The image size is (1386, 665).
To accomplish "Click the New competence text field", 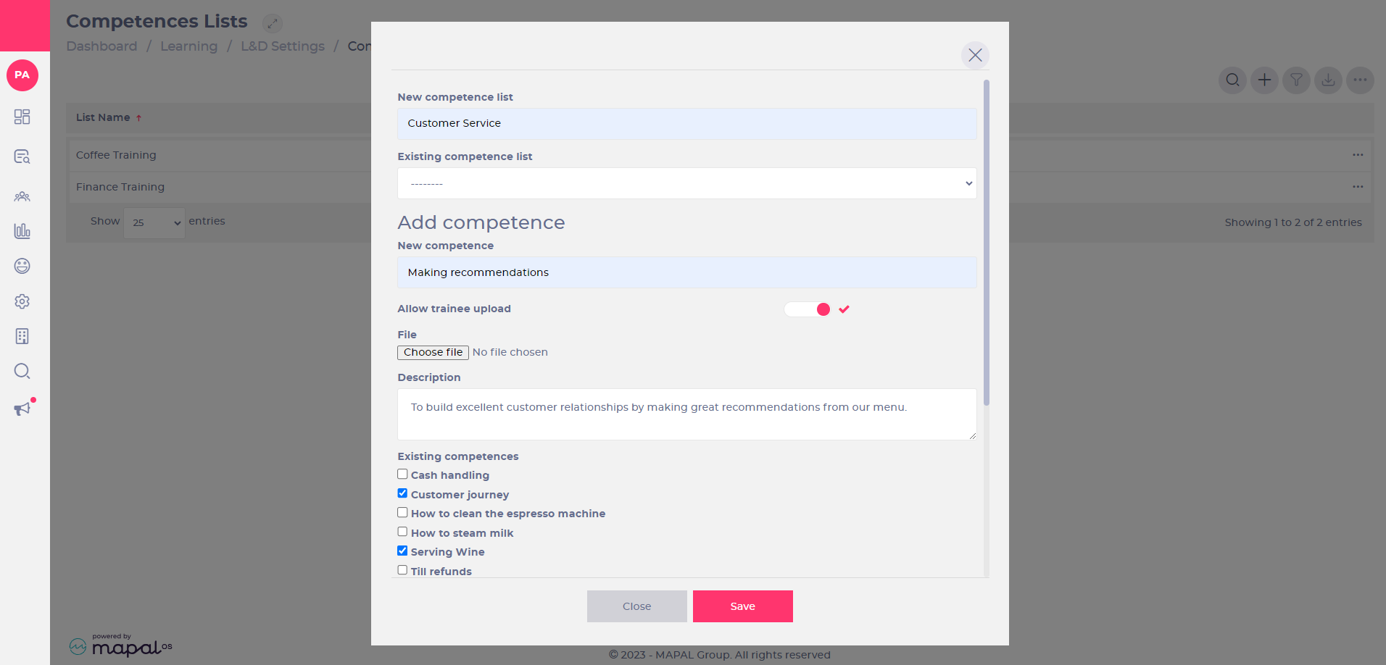I will pos(686,272).
